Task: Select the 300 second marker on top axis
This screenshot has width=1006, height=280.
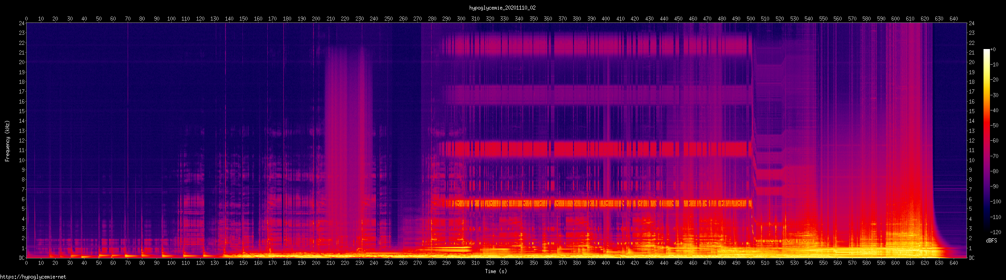Action: [461, 19]
